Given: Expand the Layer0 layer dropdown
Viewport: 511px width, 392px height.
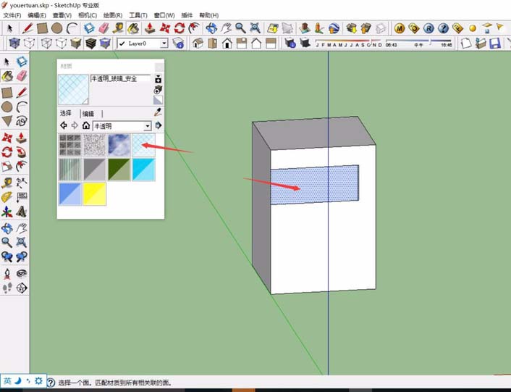Looking at the screenshot, I should tap(164, 43).
